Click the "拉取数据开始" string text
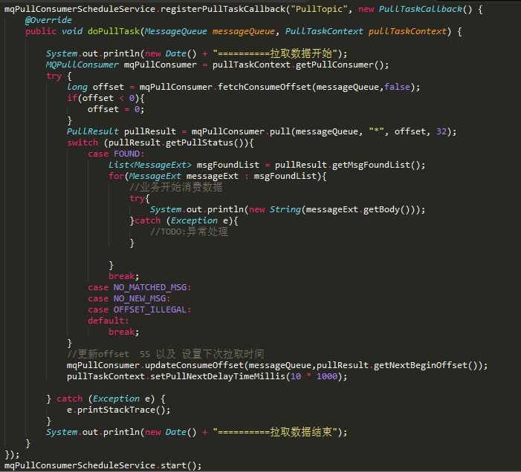The width and height of the screenshot is (521, 472). tap(301, 53)
